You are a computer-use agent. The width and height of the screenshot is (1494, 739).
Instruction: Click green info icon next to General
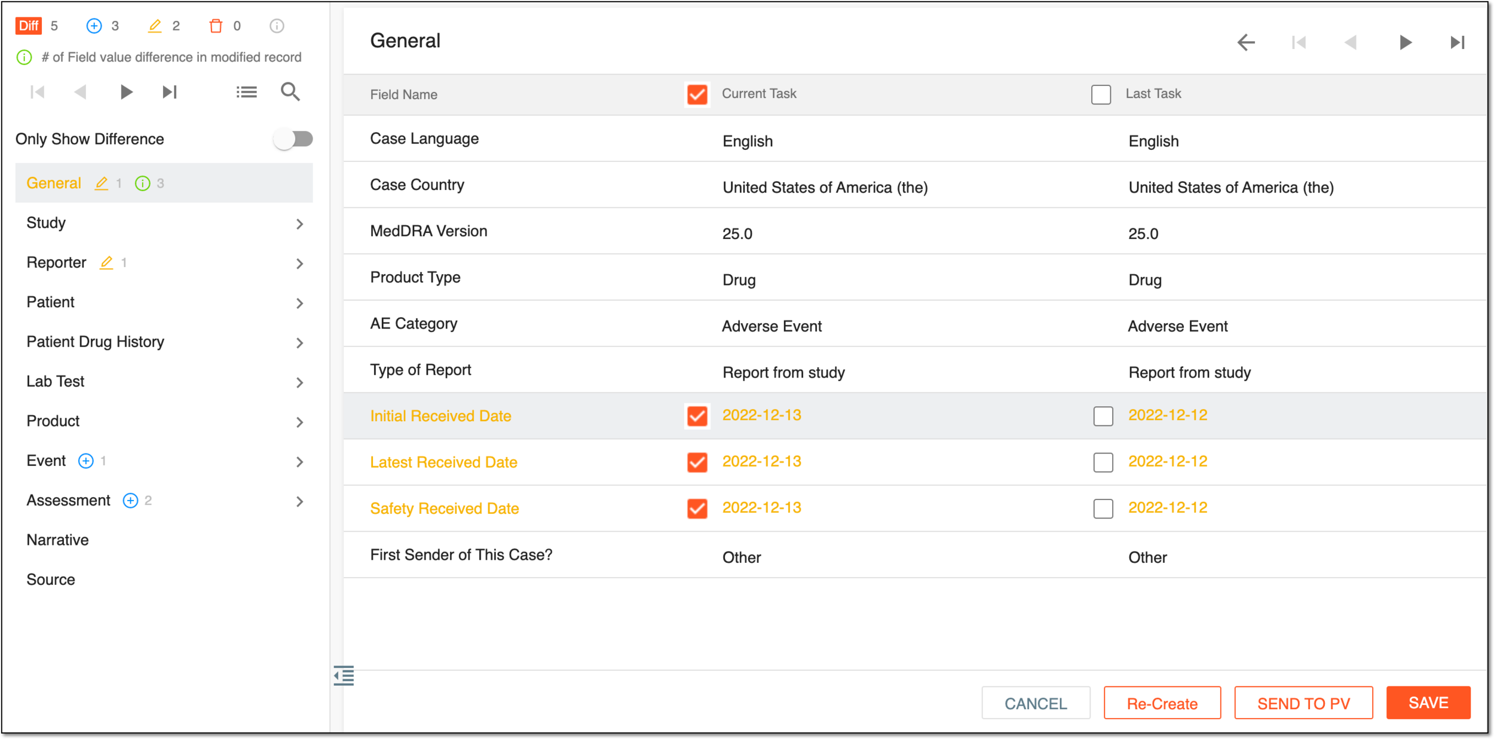[x=142, y=183]
